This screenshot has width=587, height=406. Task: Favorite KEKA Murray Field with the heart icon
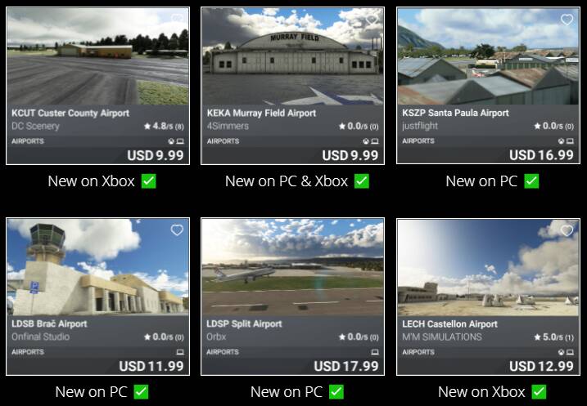point(372,20)
